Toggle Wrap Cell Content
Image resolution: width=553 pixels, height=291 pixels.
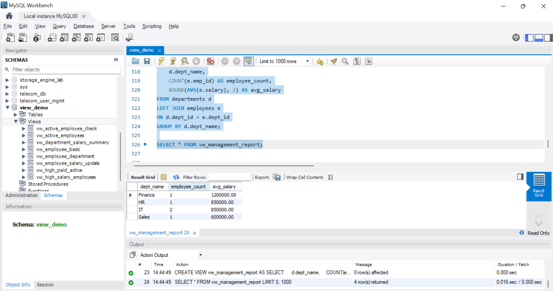point(331,177)
